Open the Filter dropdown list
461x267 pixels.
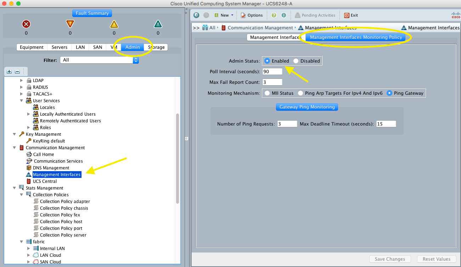click(99, 60)
